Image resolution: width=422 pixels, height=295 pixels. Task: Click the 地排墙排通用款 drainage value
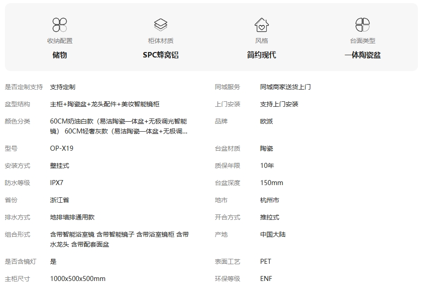click(72, 217)
